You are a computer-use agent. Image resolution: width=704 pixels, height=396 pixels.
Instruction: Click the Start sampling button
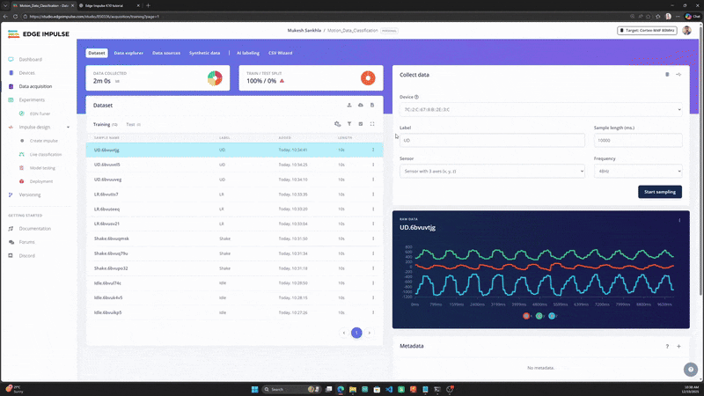659,192
